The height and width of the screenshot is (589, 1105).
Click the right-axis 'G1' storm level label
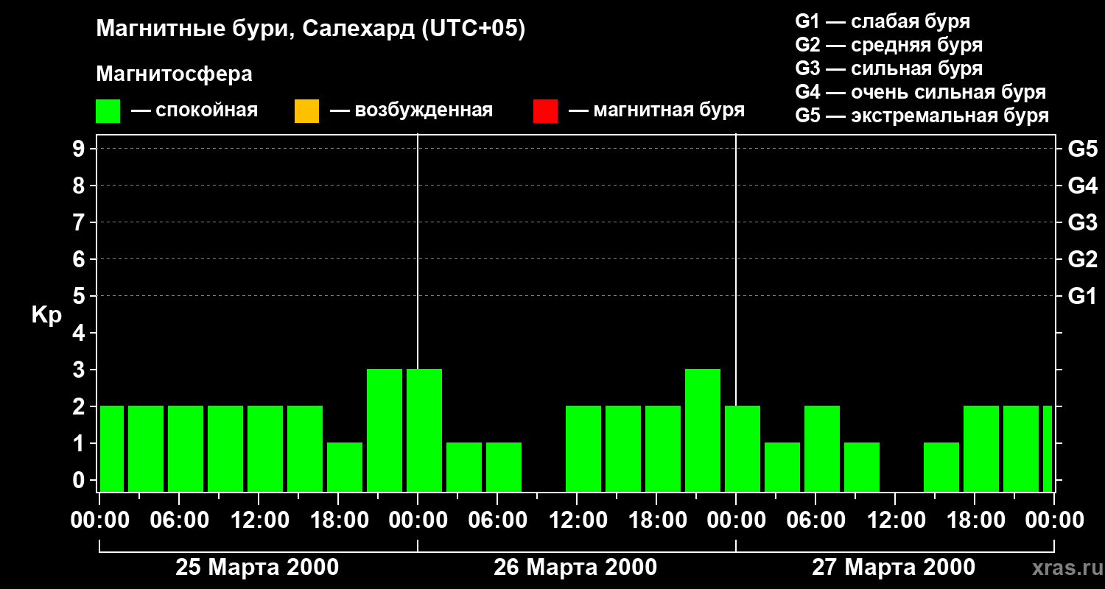pos(1082,296)
